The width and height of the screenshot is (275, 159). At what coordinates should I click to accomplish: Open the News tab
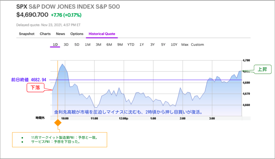[60, 34]
